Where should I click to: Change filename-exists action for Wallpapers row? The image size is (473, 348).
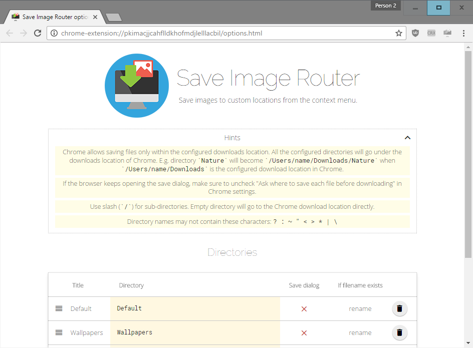pos(360,333)
